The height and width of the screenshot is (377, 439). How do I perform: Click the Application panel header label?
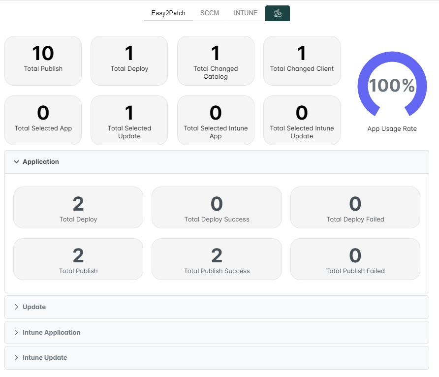tap(41, 161)
